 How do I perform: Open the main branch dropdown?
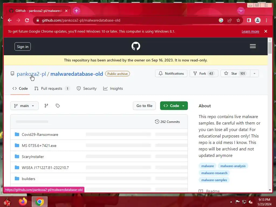[x=24, y=106]
